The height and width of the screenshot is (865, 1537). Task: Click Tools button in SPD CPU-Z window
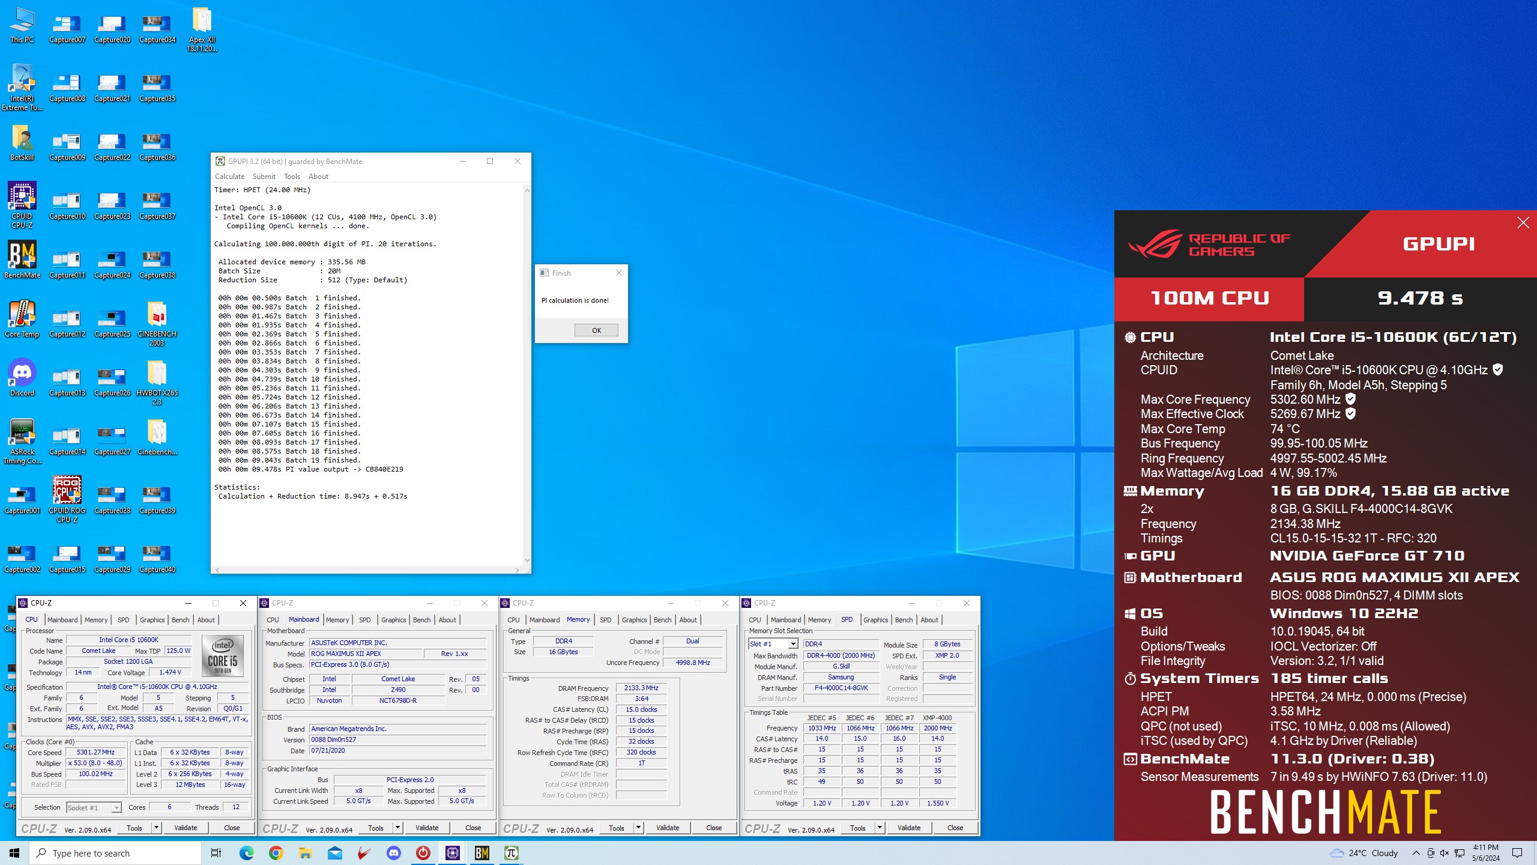point(858,828)
